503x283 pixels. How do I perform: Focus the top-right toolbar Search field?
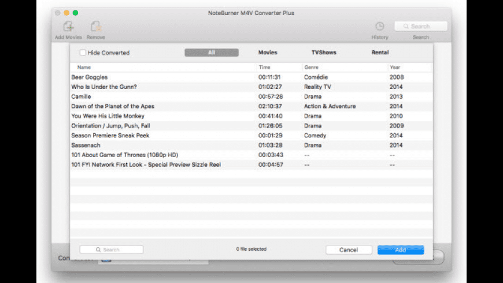coord(421,26)
